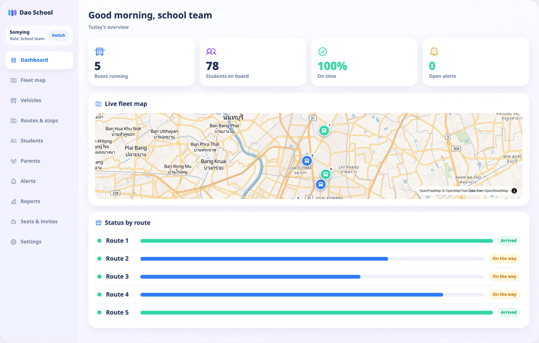Click the Switch role button
Screen dimensions: 539x343
58,35
